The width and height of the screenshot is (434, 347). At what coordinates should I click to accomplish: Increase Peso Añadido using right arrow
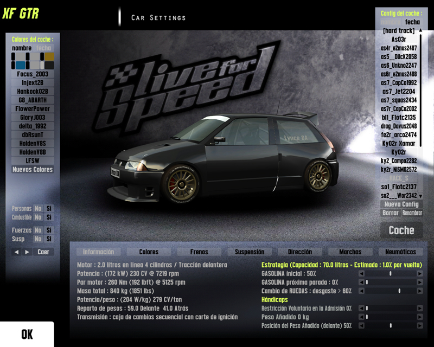tap(419, 317)
